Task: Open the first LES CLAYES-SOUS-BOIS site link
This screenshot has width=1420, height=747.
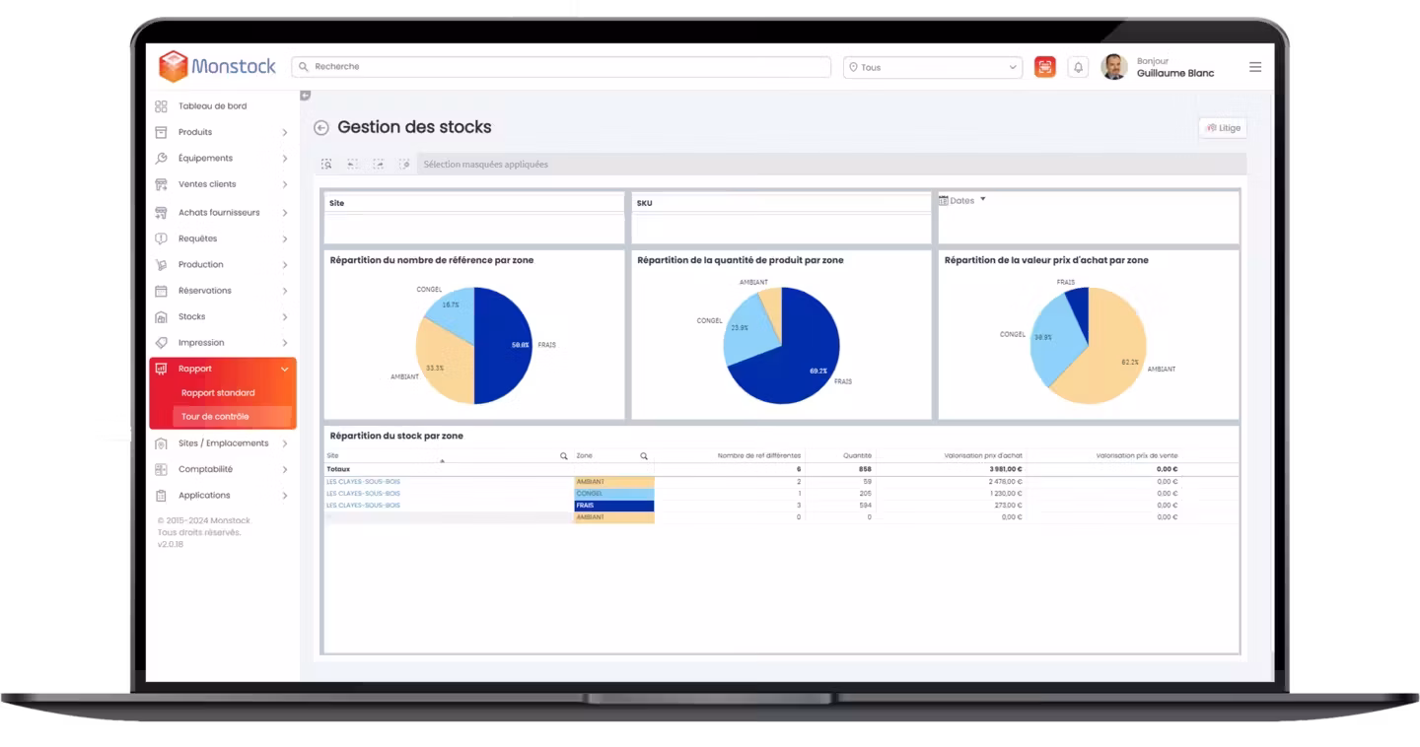Action: 363,482
